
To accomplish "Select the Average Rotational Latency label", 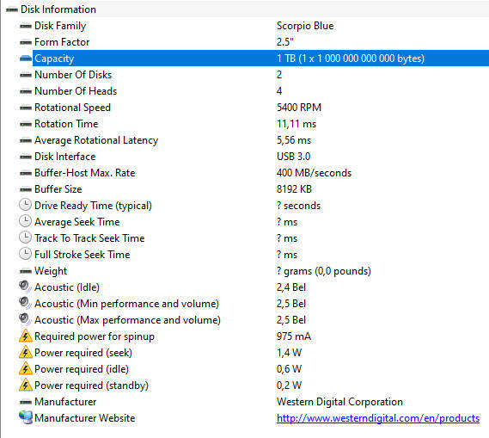I will coord(96,140).
